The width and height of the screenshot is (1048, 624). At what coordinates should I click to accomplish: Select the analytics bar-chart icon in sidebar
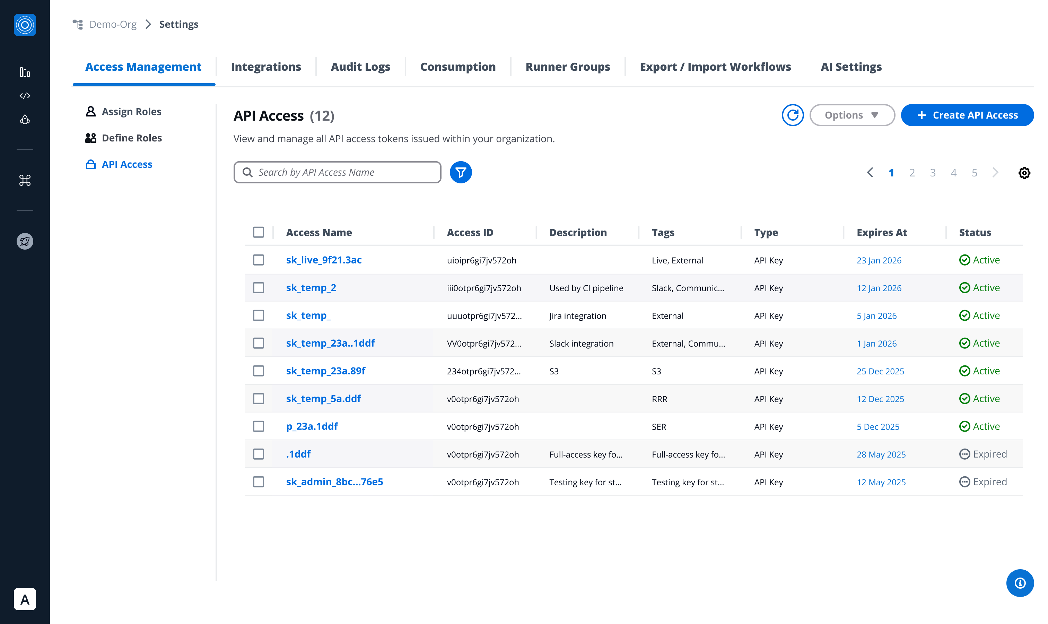(x=25, y=72)
